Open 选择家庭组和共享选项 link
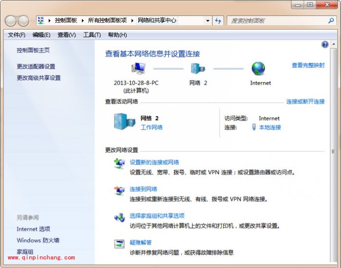 click(157, 215)
